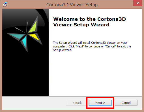Click the cyan lower butterfly wing
The width and height of the screenshot is (144, 112).
(25, 42)
